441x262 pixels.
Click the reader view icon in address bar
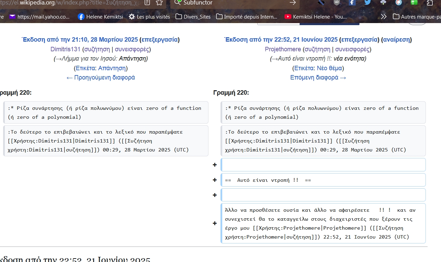[x=147, y=3]
